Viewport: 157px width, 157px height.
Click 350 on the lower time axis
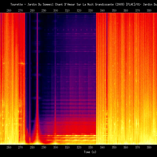click(114, 148)
